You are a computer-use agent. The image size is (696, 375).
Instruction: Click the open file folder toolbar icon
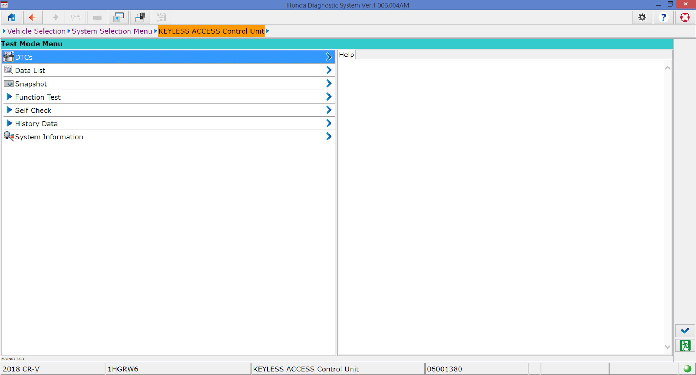[x=76, y=17]
